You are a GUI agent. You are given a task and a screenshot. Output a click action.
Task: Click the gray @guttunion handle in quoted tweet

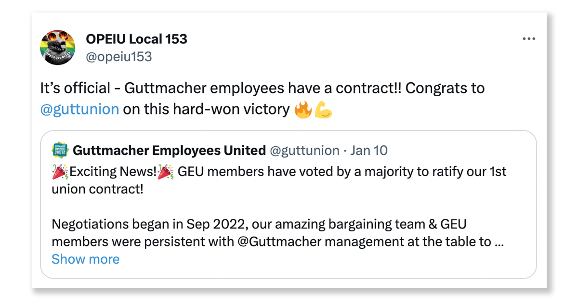304,151
